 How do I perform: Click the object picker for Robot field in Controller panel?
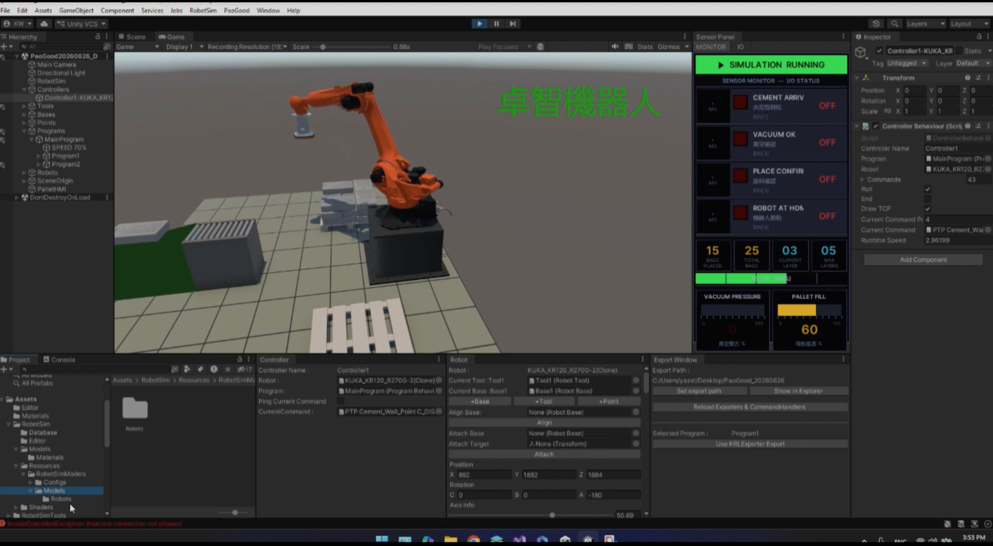(x=439, y=380)
